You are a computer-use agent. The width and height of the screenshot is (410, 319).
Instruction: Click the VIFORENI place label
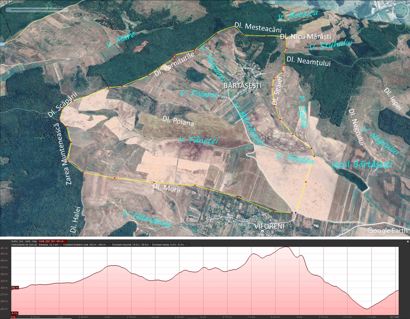pos(269,226)
